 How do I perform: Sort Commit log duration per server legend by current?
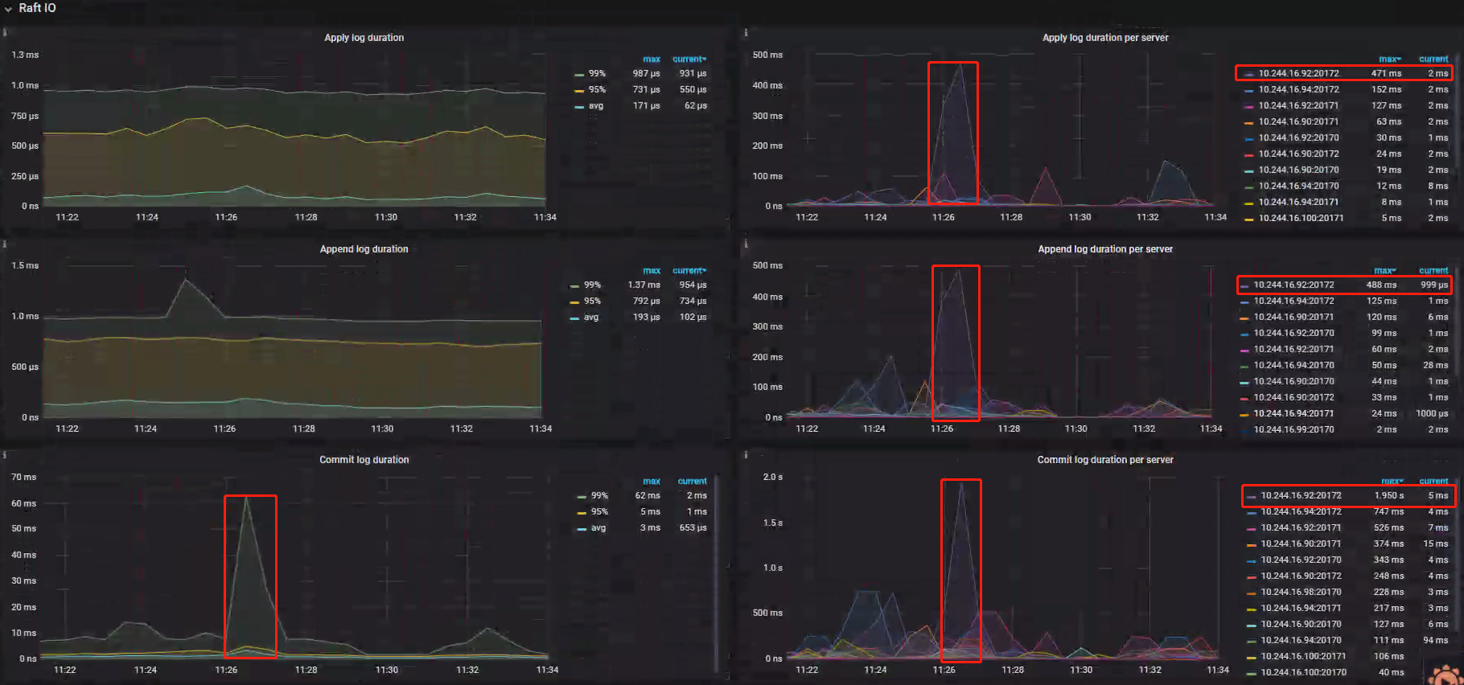pos(1433,482)
